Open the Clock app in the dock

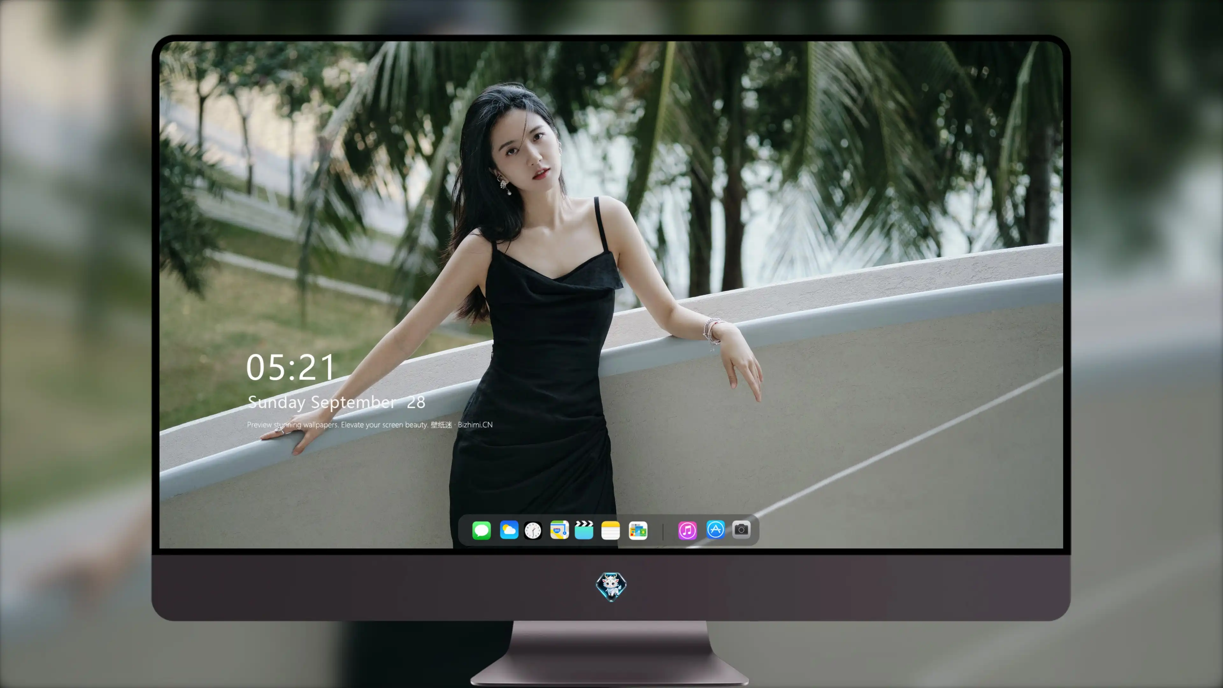coord(533,530)
